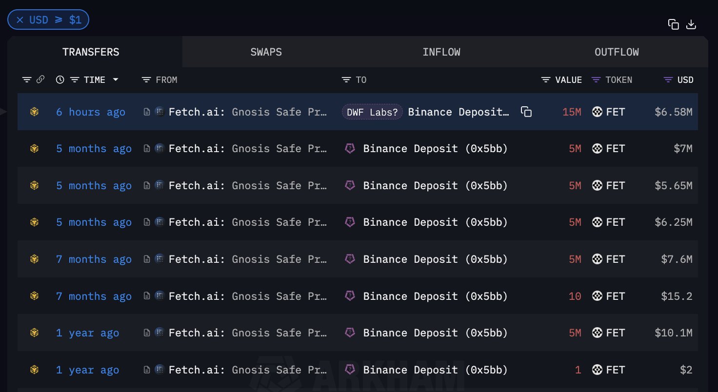The width and height of the screenshot is (718, 392).
Task: Click contract document icon in $10.1M row
Action: tap(146, 333)
